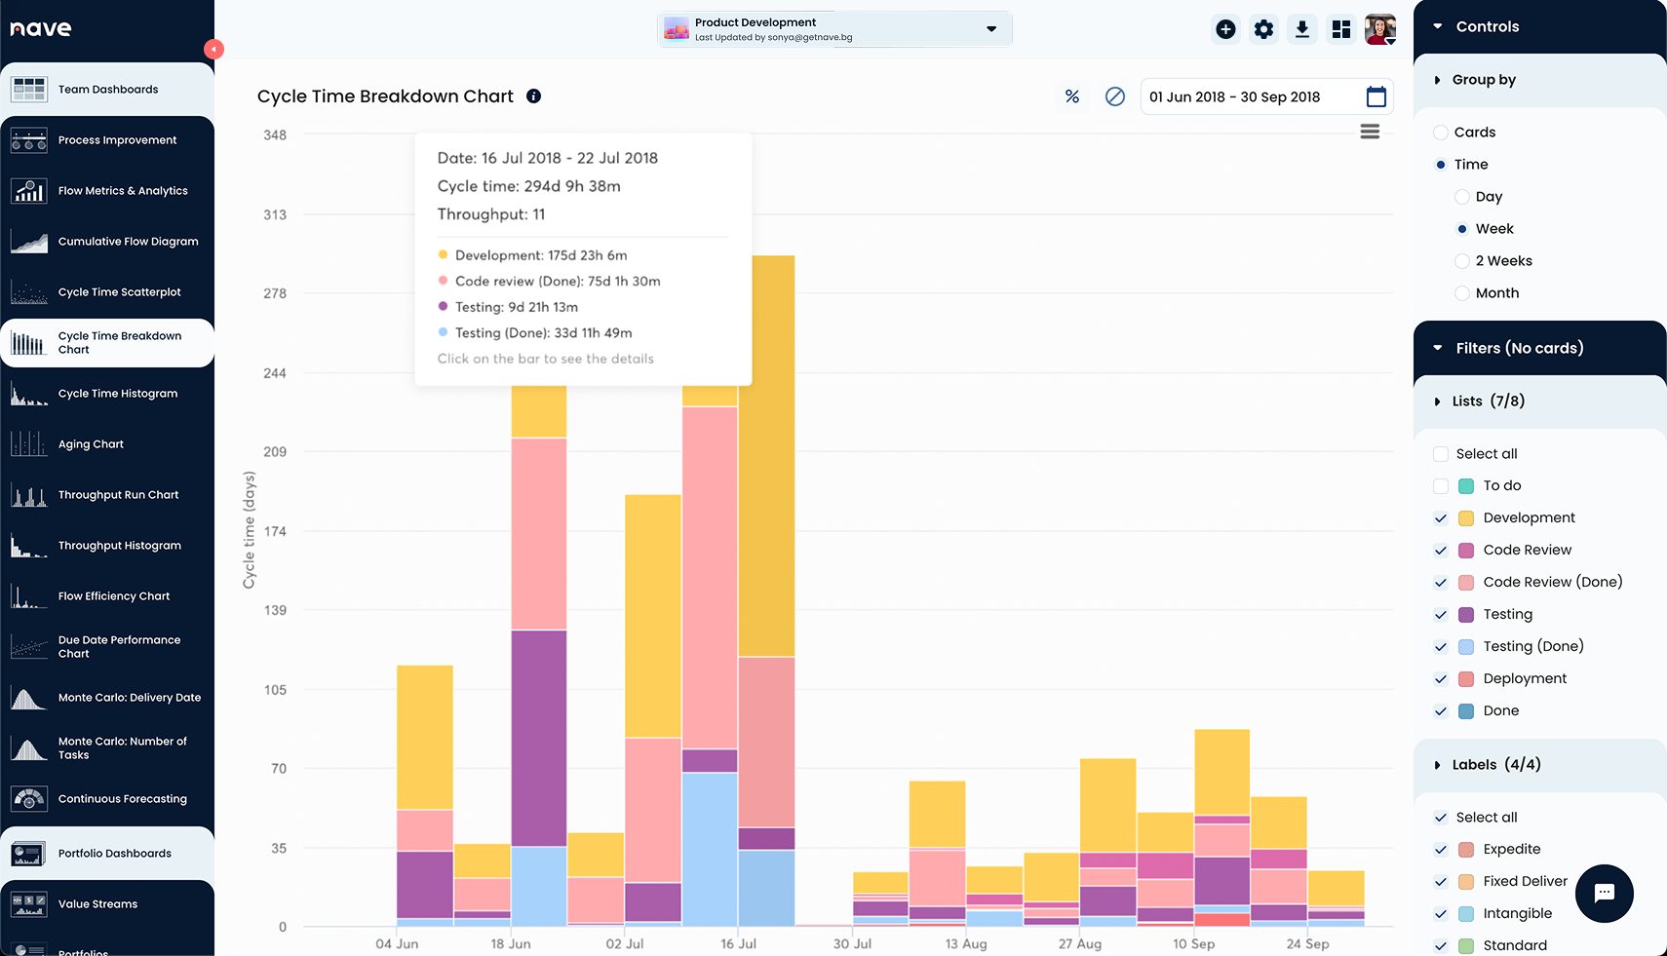Collapse the Group by section
1667x956 pixels.
[x=1438, y=80]
